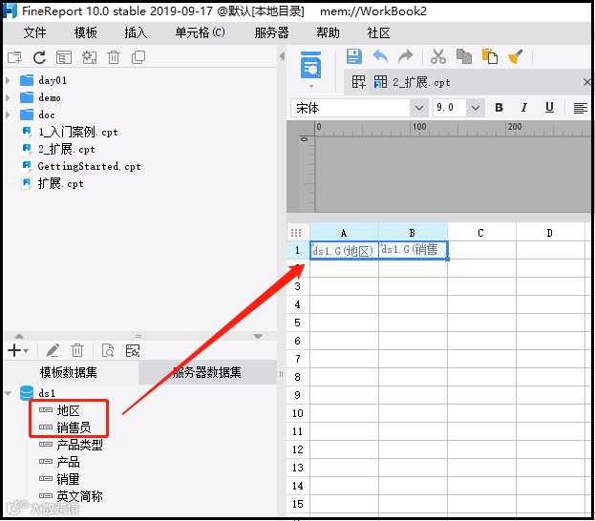
Task: Select the 销售员 data column
Action: pos(74,427)
